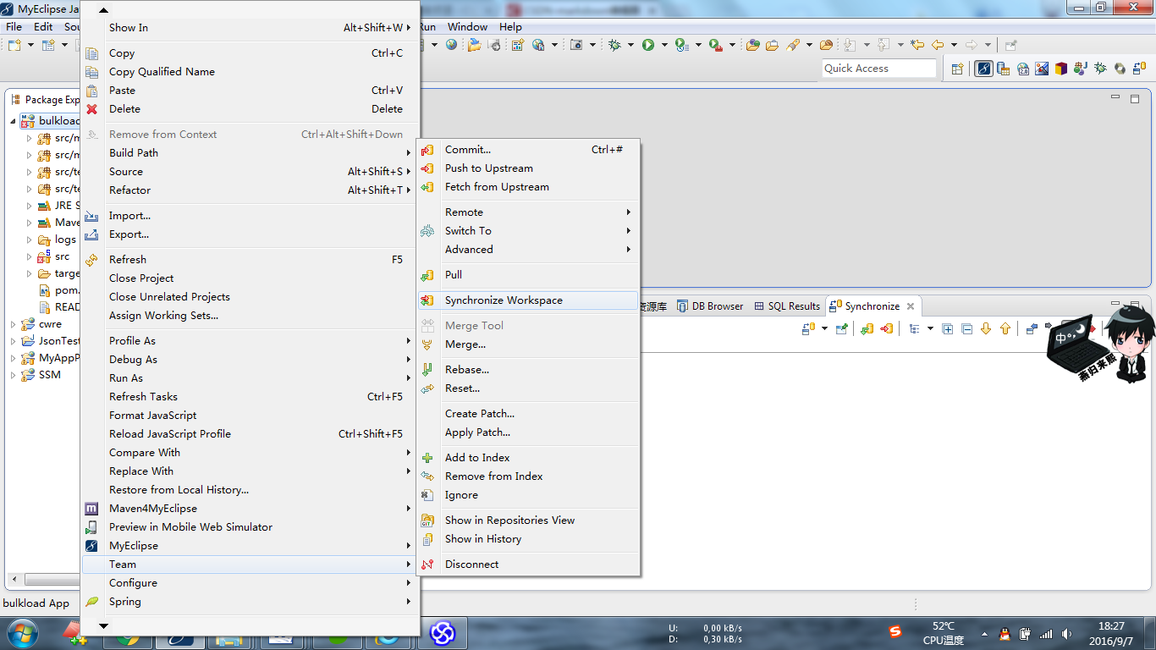
Task: Click the back navigation arrow in toolbar
Action: [x=938, y=45]
